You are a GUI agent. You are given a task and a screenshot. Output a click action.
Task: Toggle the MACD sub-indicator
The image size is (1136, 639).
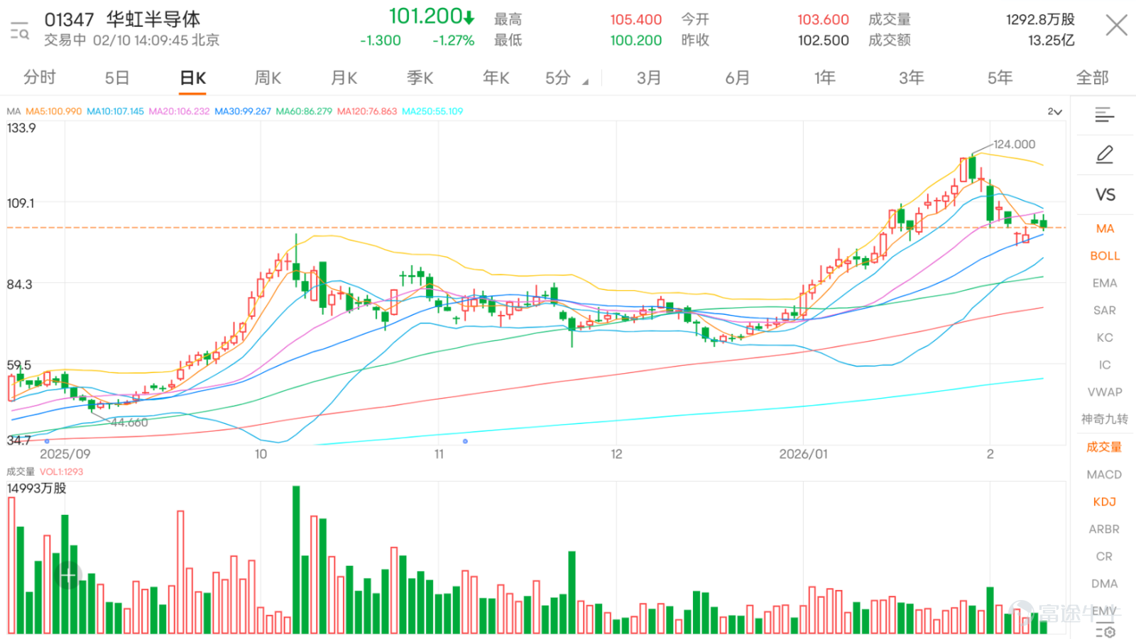point(1104,474)
